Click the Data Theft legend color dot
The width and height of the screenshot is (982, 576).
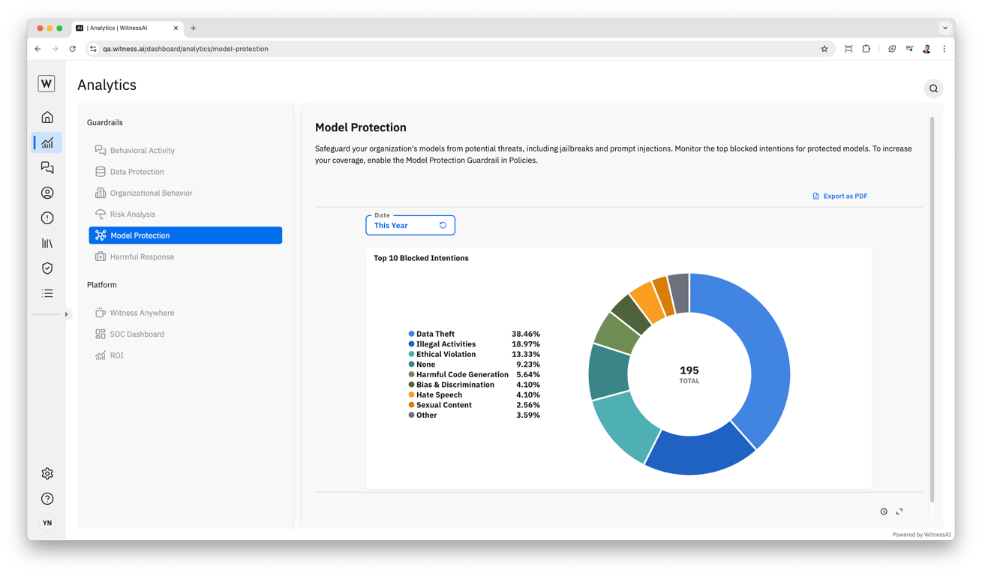tap(411, 334)
